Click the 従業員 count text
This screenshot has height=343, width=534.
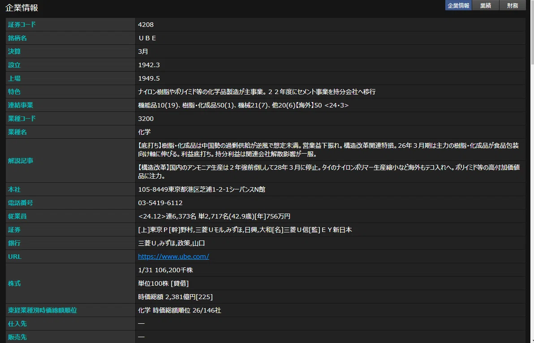point(214,216)
